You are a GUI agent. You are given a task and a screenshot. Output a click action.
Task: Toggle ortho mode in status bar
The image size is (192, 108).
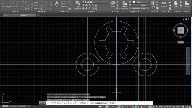coord(119,107)
